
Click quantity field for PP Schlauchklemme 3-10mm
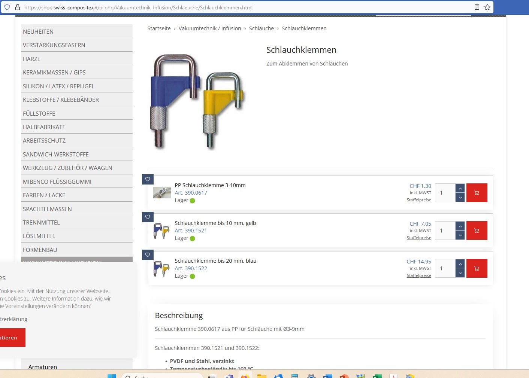point(445,193)
